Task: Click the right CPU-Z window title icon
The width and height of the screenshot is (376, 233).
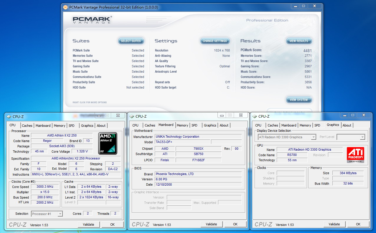Action: [x=255, y=116]
